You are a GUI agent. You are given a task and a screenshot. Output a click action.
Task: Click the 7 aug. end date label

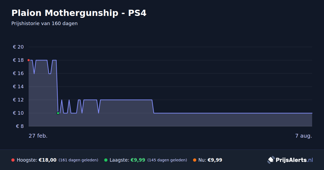tap(304, 136)
